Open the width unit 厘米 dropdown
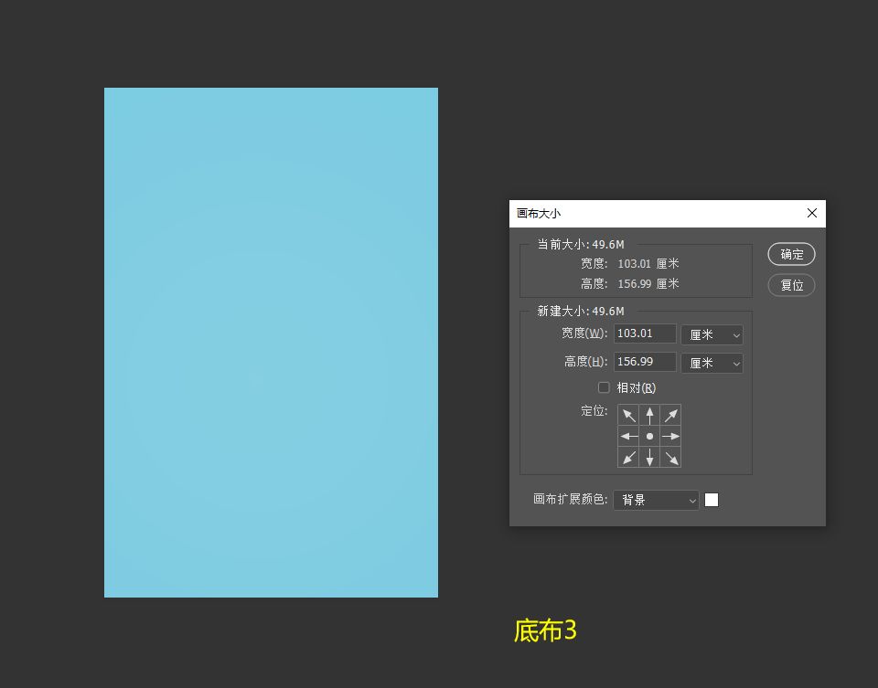The width and height of the screenshot is (878, 688). coord(712,335)
